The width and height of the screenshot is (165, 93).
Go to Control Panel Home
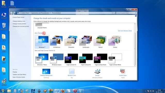[x=18, y=17]
